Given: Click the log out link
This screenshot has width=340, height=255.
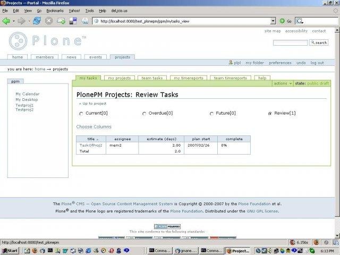Looking at the screenshot, I should 317,63.
